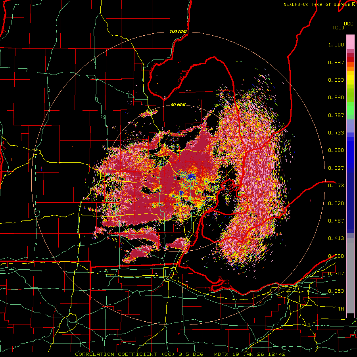Click the 0.413 color scale value

[x=336, y=238]
